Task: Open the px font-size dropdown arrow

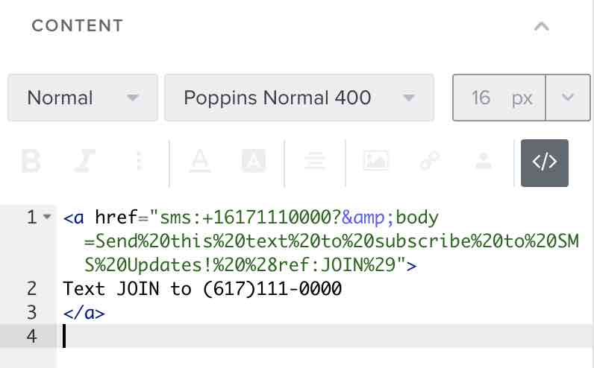Action: 568,98
